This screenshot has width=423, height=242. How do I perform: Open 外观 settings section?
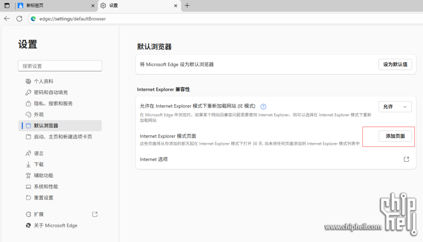60,115
